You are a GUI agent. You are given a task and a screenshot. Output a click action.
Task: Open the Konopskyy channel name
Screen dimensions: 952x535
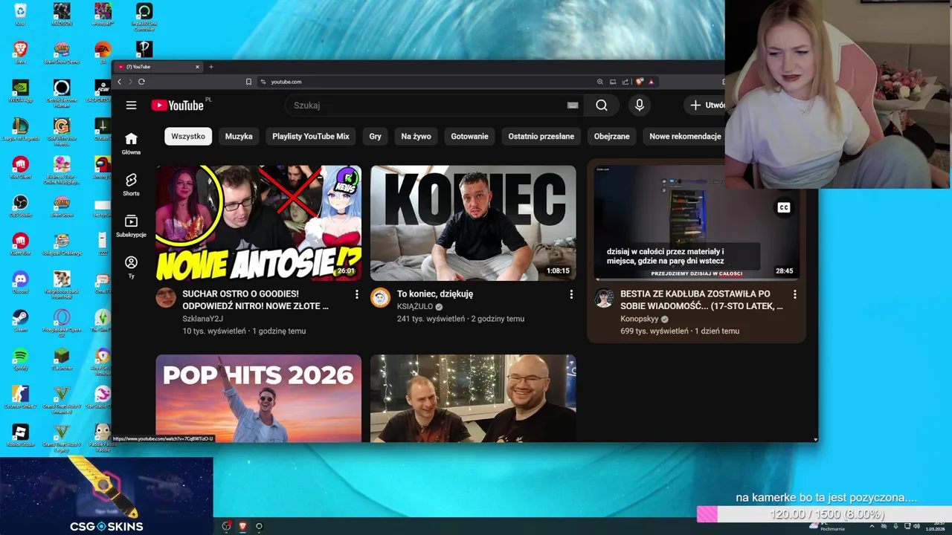pyautogui.click(x=640, y=319)
